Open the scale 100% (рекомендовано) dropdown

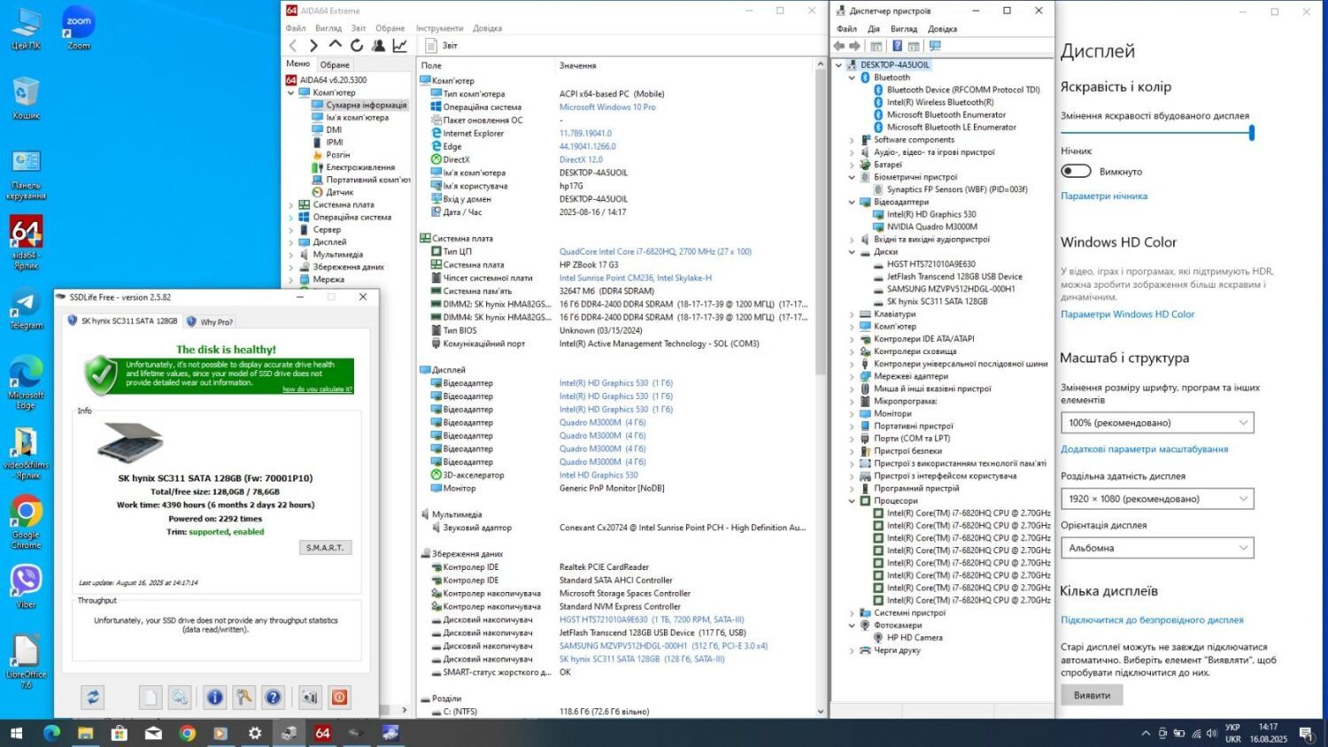pos(1156,423)
